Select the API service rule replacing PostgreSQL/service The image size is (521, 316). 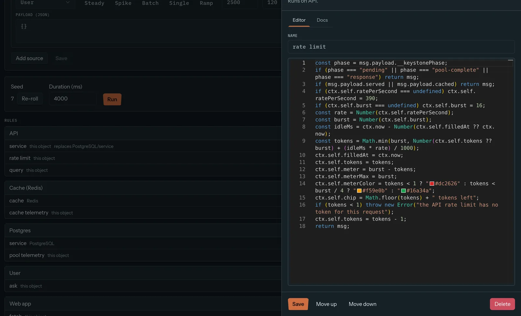143,146
